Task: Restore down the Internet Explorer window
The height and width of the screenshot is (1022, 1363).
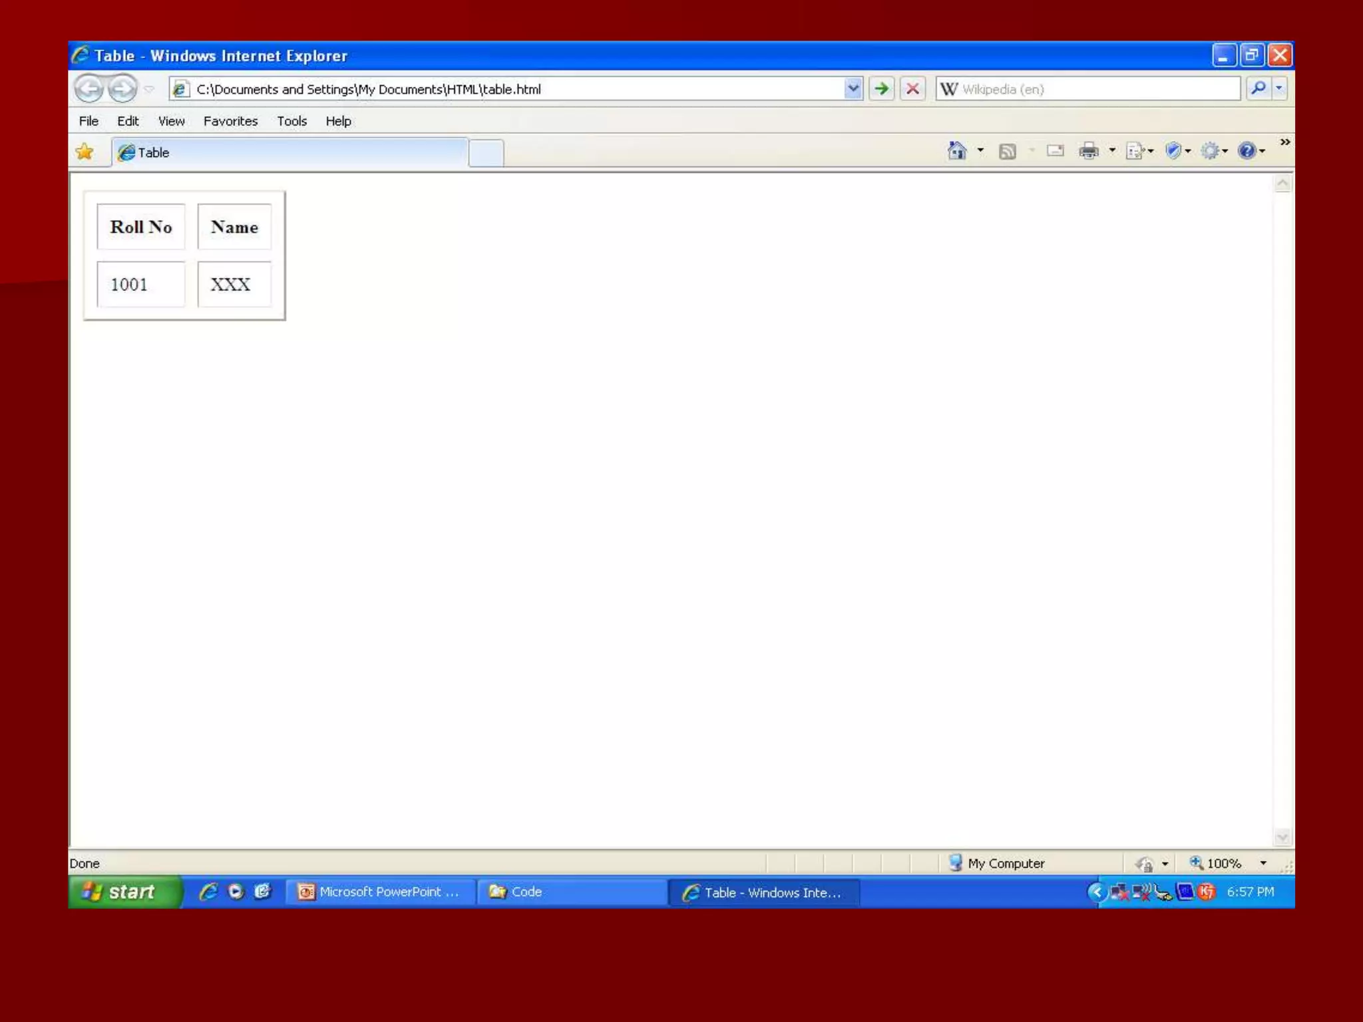Action: [1251, 55]
